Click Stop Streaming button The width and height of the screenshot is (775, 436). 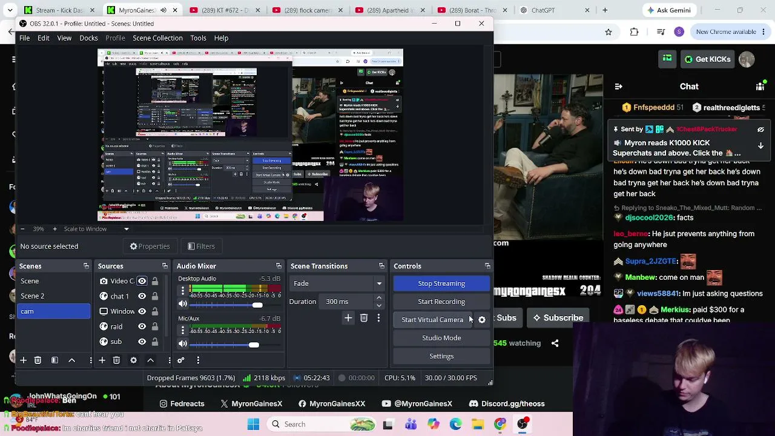point(441,283)
